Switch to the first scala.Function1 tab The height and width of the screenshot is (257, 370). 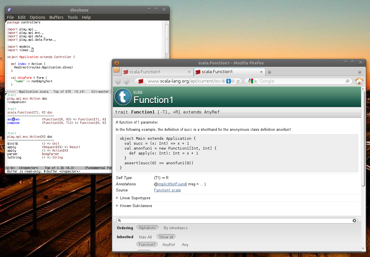[x=156, y=72]
